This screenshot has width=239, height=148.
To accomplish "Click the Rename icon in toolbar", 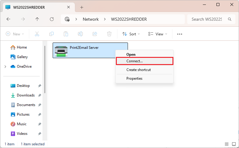I will pos(80,34).
